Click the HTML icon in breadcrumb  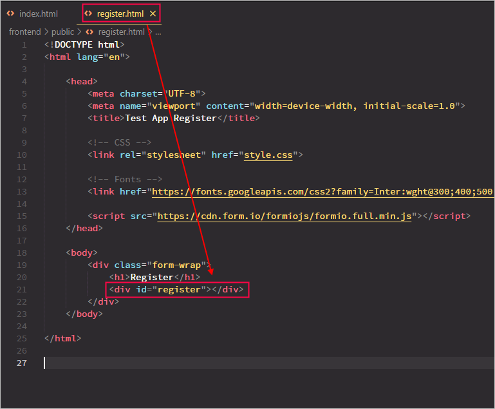(x=89, y=32)
